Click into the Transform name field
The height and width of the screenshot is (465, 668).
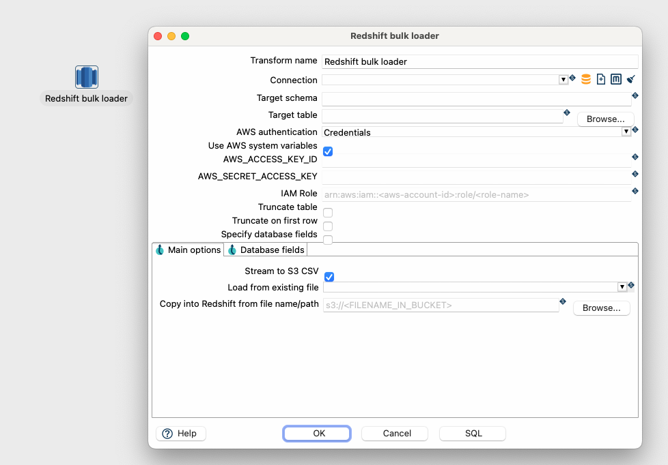479,61
